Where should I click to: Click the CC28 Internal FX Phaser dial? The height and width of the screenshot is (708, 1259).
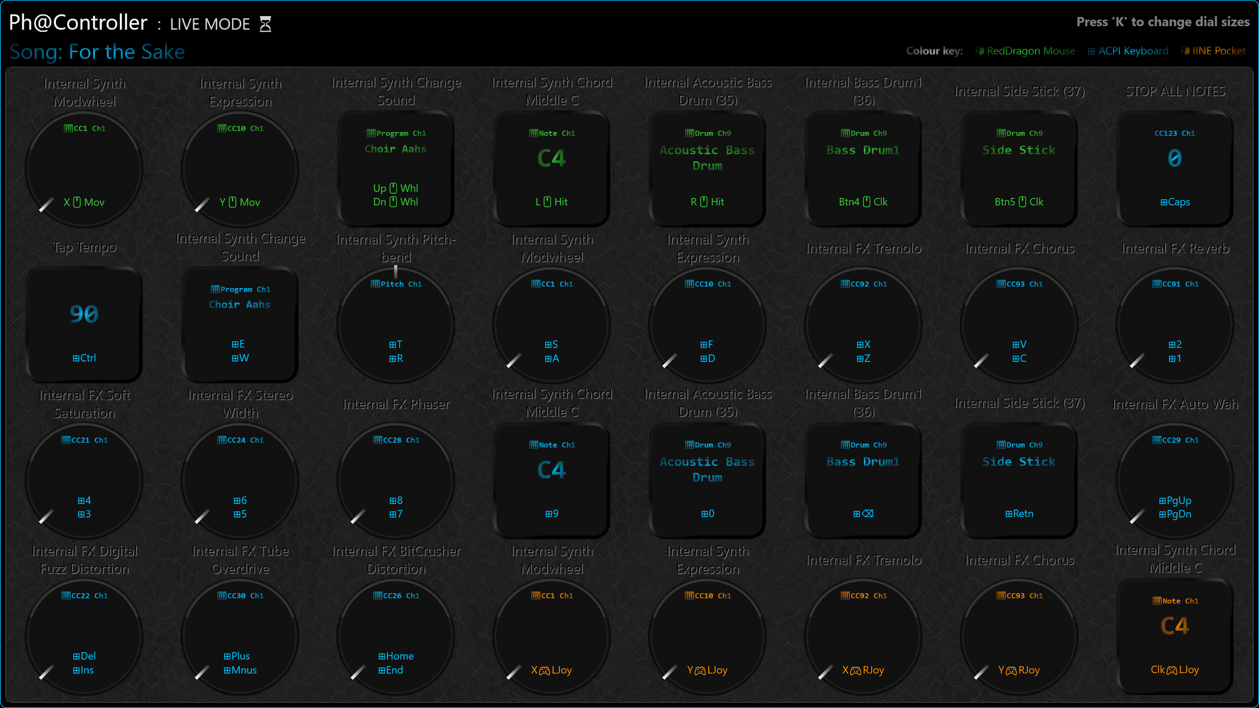[x=396, y=481]
